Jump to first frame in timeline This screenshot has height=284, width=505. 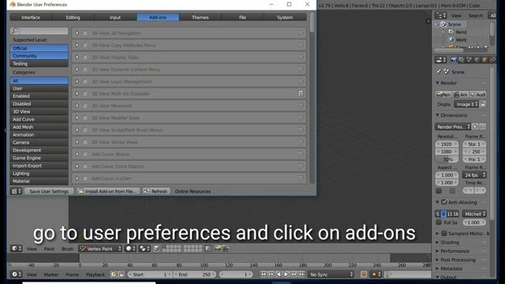pos(263,275)
